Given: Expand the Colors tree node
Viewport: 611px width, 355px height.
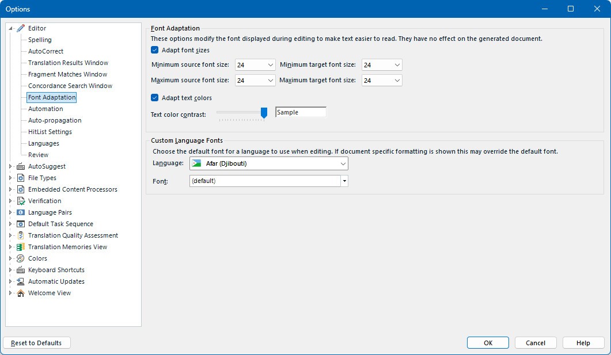Looking at the screenshot, I should coord(10,258).
